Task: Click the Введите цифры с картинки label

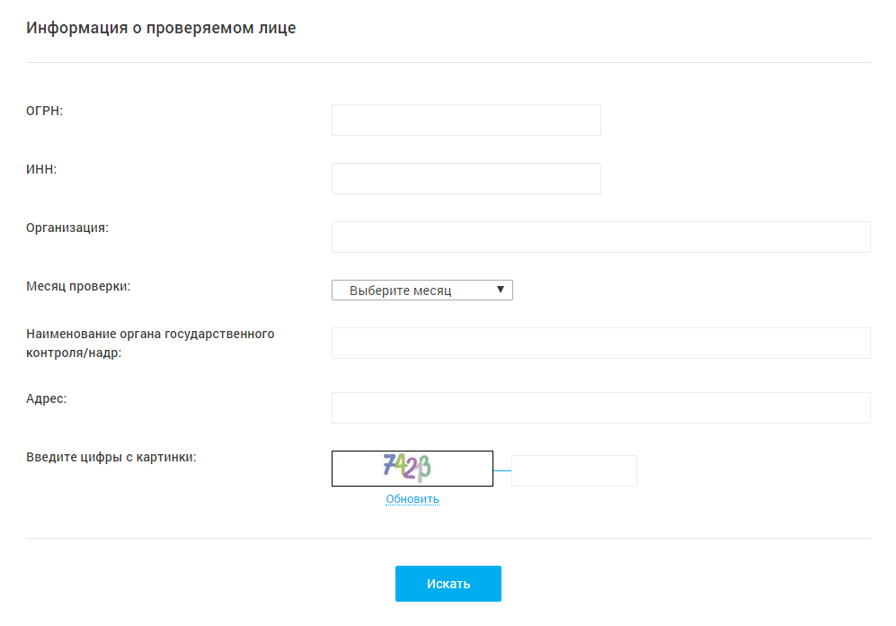Action: tap(111, 457)
